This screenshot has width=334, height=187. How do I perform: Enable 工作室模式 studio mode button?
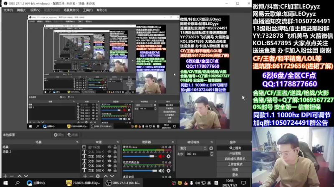[x=235, y=164]
